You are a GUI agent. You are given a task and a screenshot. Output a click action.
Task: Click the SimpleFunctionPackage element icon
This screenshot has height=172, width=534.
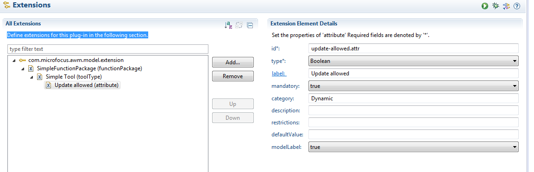click(x=31, y=69)
